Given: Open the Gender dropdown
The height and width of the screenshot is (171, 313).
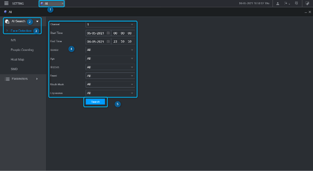Looking at the screenshot, I should (x=110, y=50).
